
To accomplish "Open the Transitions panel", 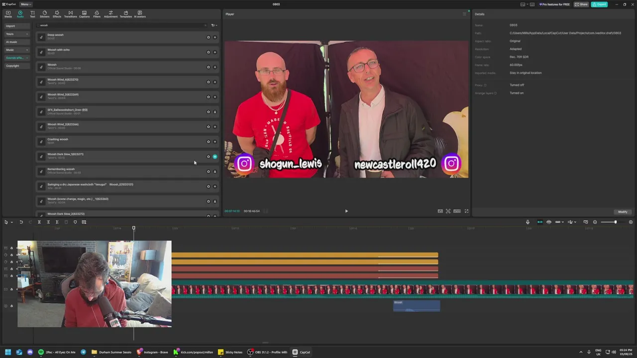I will click(70, 14).
